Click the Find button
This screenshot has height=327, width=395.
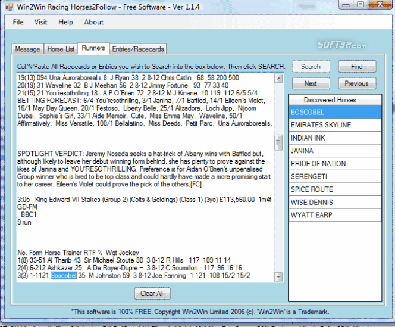click(357, 67)
